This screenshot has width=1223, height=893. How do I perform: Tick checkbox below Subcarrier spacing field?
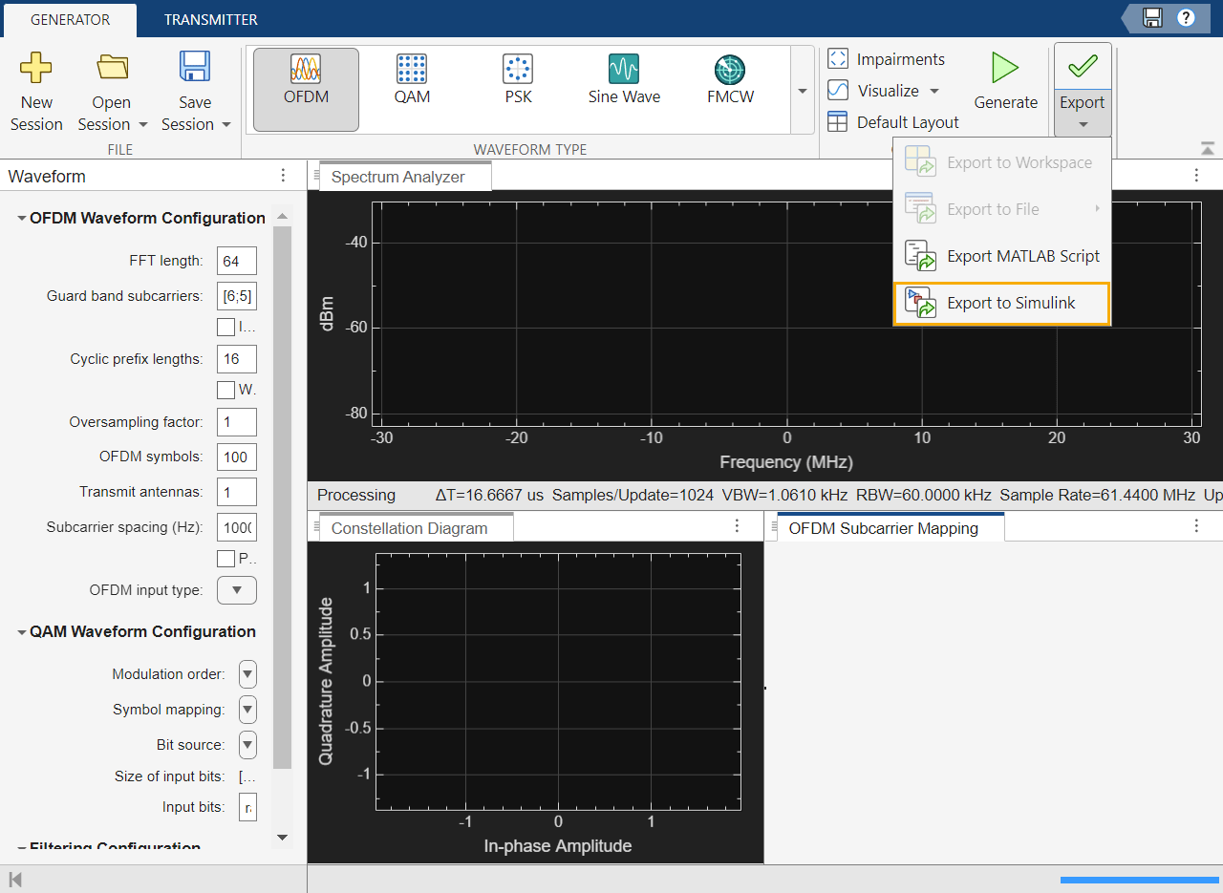pos(225,559)
